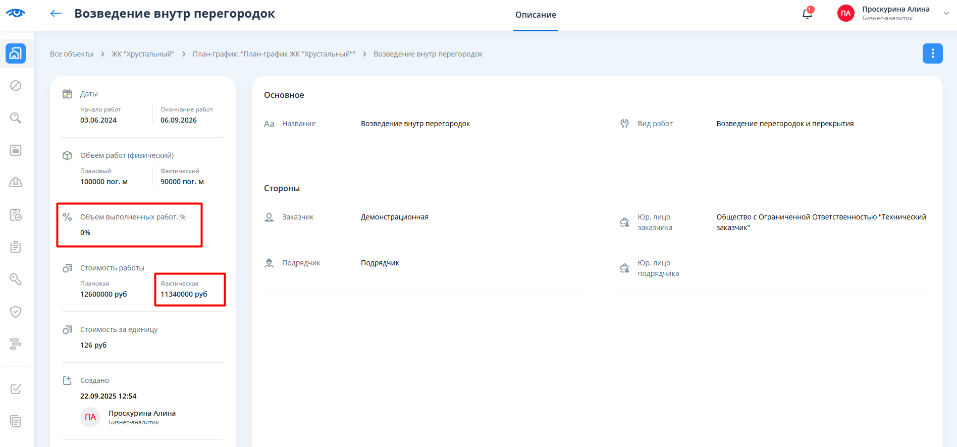Open the magnifier search icon in sidebar
The height and width of the screenshot is (447, 957).
(16, 118)
